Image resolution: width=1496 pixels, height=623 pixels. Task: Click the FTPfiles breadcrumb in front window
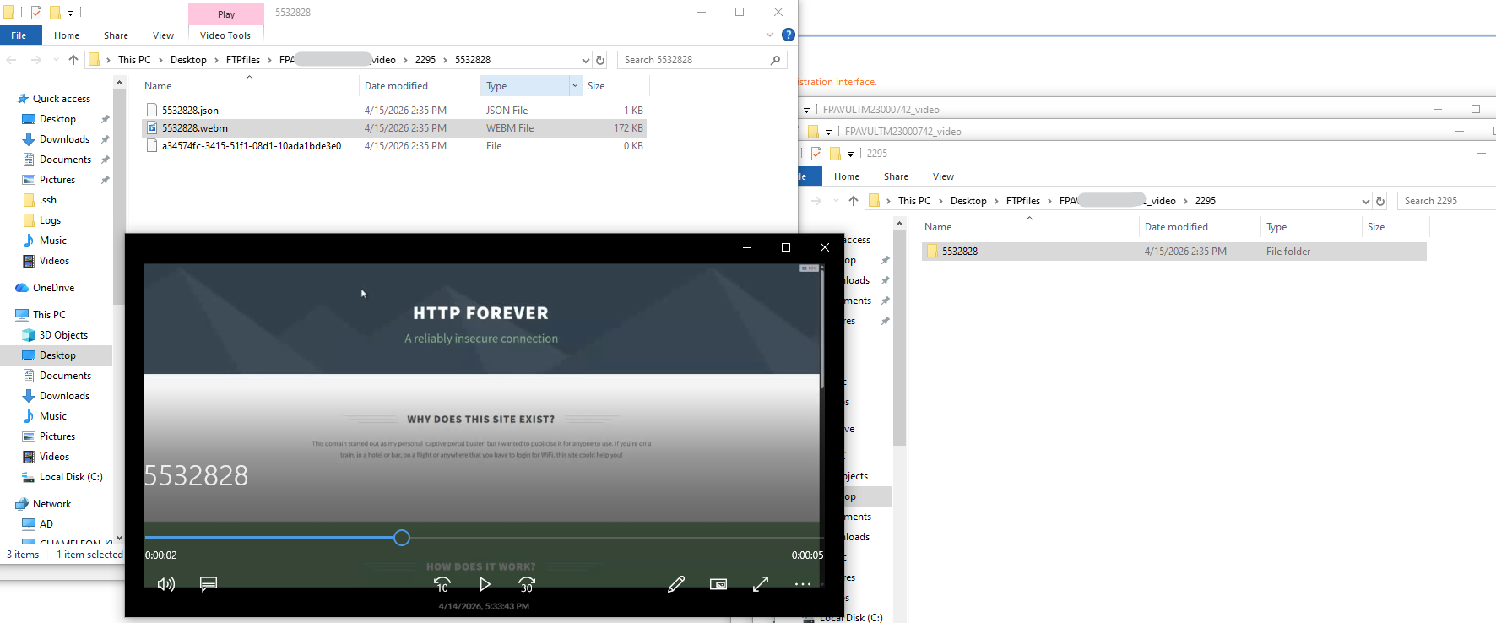(x=243, y=60)
